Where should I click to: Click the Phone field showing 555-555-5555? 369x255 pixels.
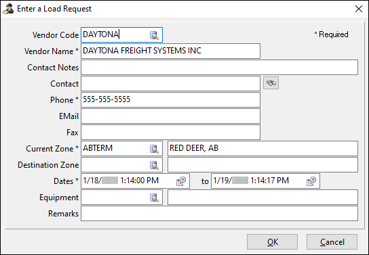tap(170, 99)
